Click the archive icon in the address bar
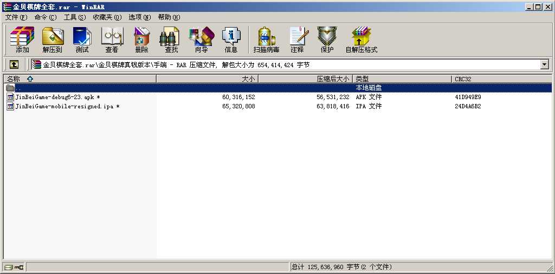The height and width of the screenshot is (274, 555). point(37,64)
